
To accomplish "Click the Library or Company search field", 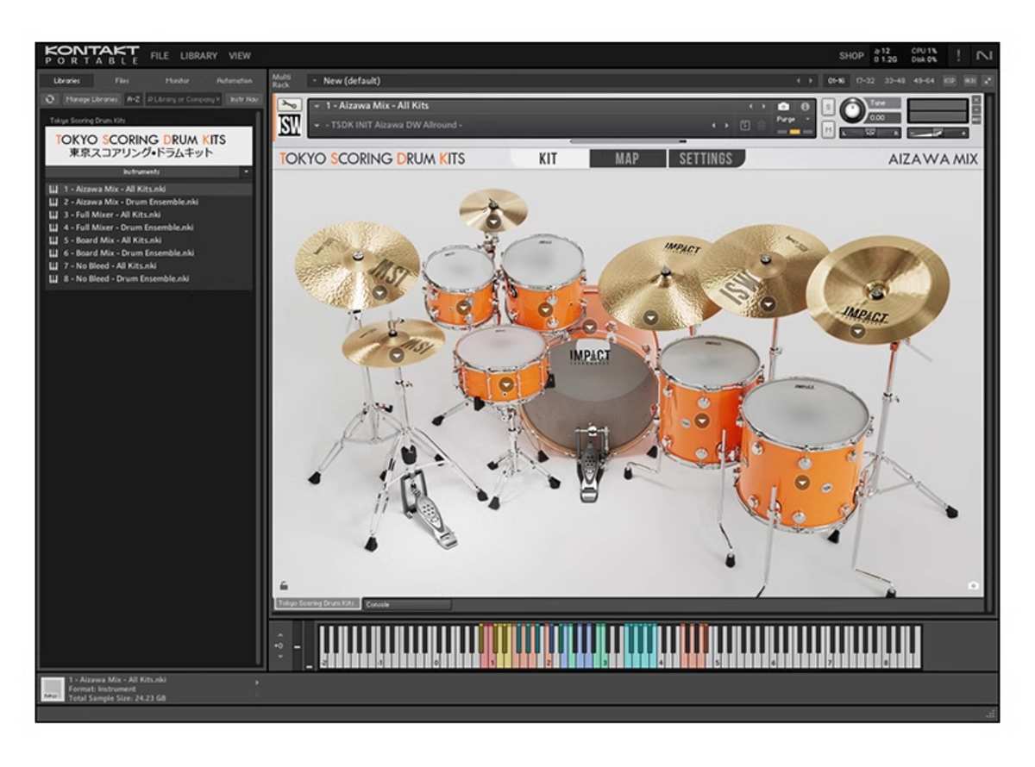I will (x=183, y=99).
